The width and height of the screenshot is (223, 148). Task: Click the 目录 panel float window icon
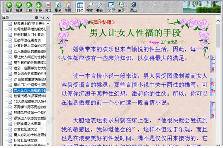(36, 17)
